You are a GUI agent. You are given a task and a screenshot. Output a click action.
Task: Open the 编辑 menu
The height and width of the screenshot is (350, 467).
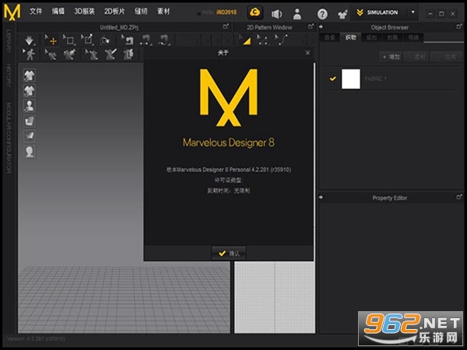58,12
